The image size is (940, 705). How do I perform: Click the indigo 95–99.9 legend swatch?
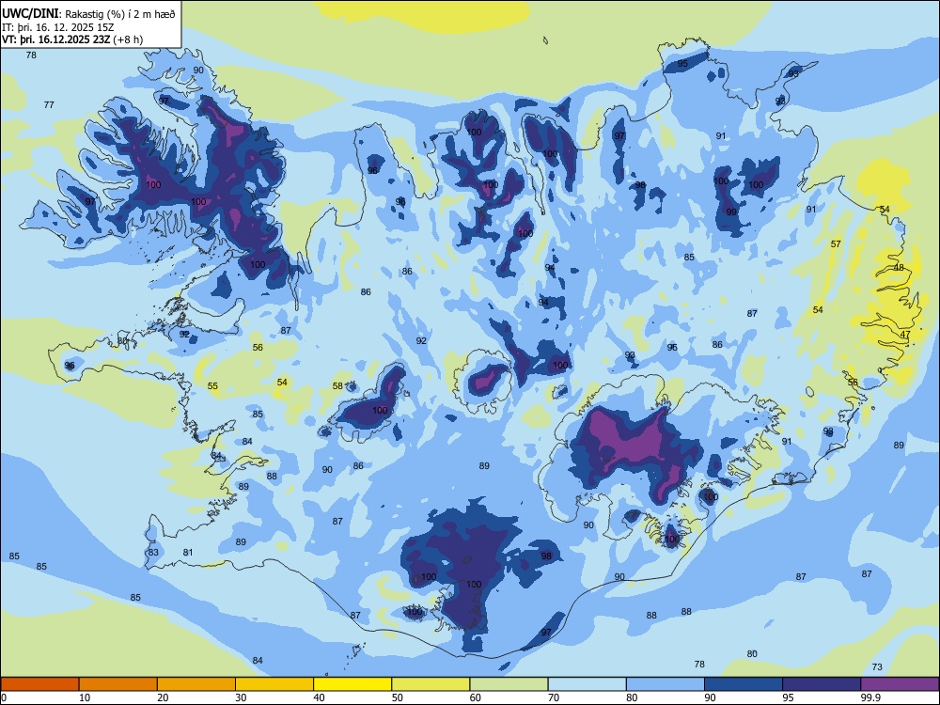point(822,684)
